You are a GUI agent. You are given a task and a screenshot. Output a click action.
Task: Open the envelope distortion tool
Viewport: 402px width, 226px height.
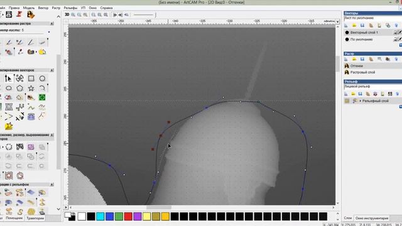click(x=8, y=107)
